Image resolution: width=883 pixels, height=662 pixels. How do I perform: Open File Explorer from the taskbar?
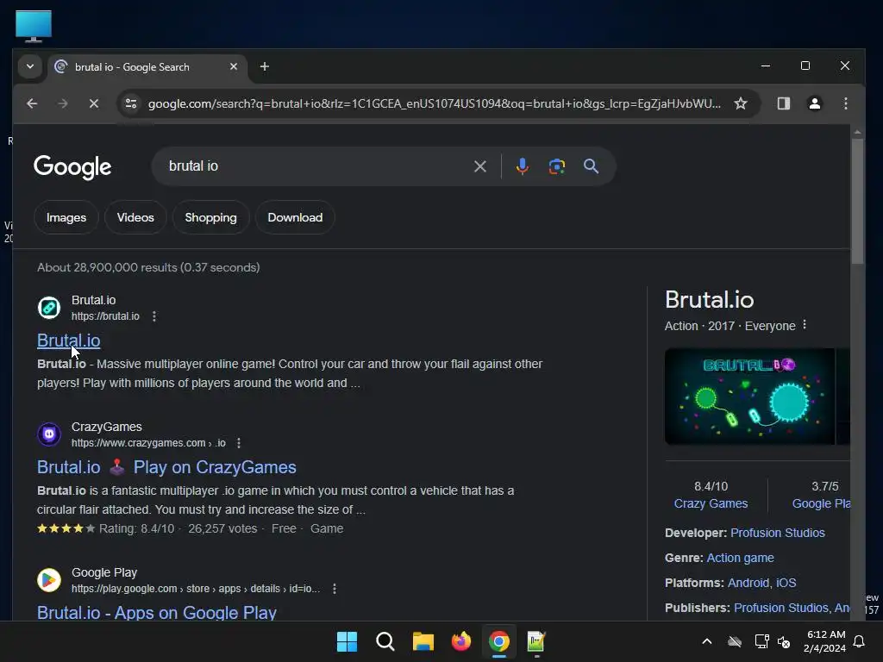(x=423, y=641)
